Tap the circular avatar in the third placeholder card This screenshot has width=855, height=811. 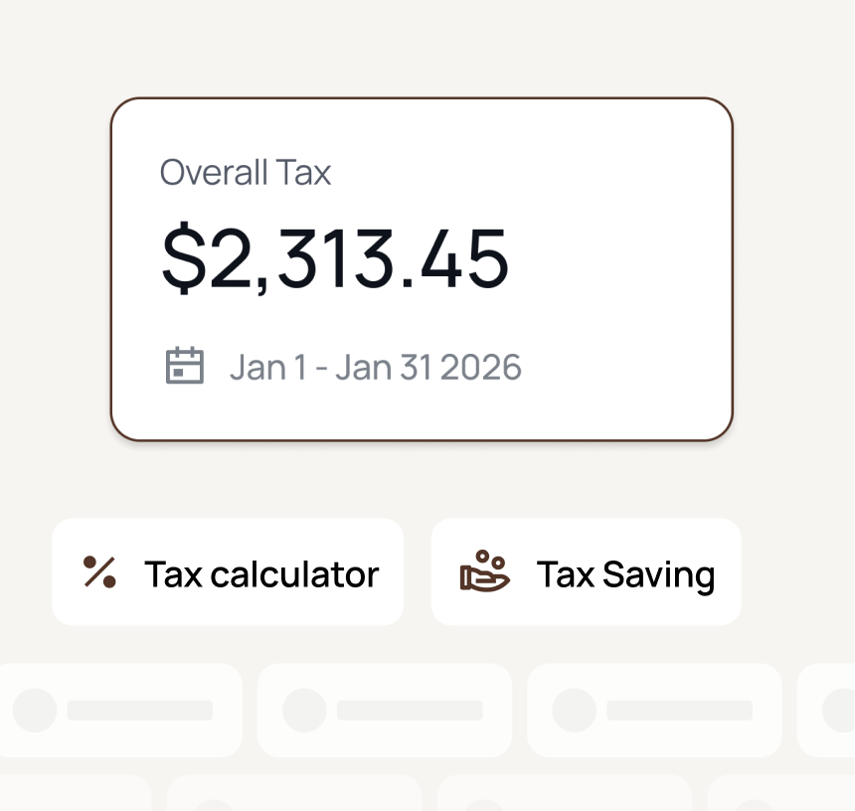pos(573,710)
